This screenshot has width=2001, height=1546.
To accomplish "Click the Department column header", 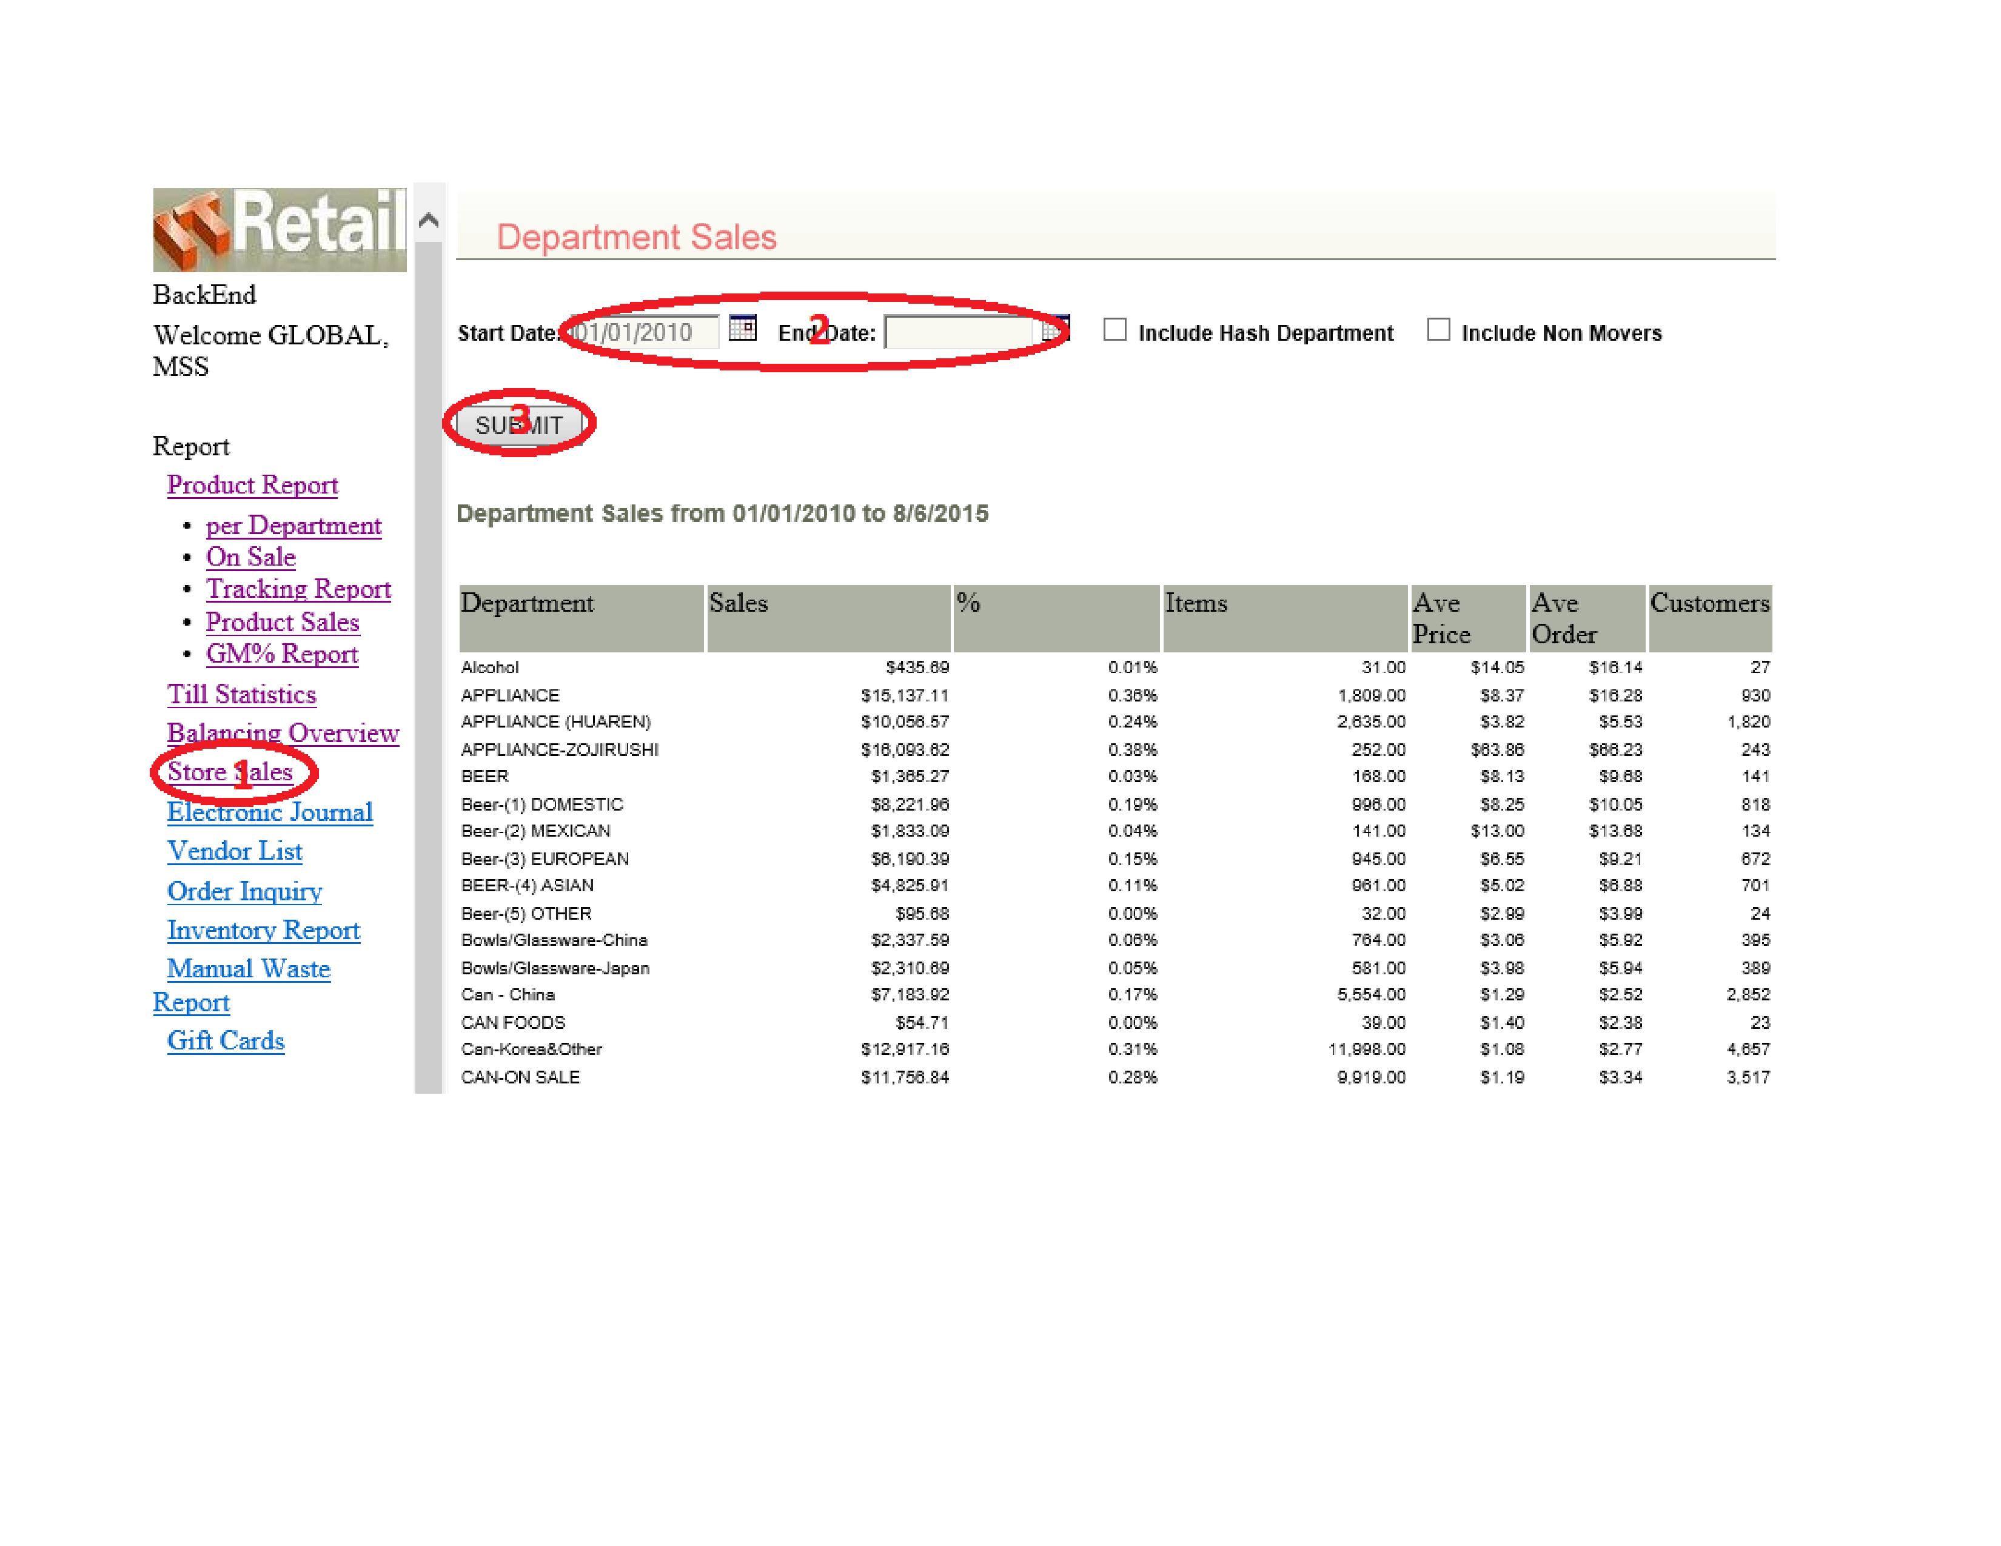I will click(x=582, y=619).
